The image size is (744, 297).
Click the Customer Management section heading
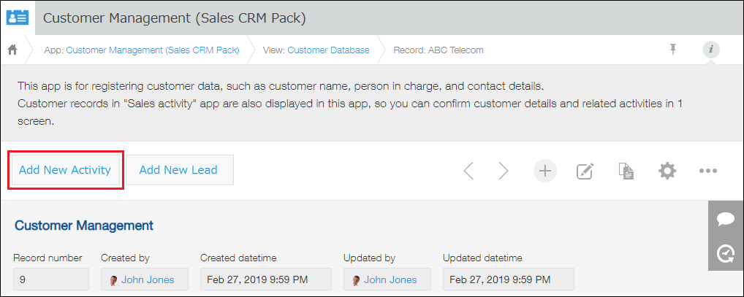coord(84,225)
